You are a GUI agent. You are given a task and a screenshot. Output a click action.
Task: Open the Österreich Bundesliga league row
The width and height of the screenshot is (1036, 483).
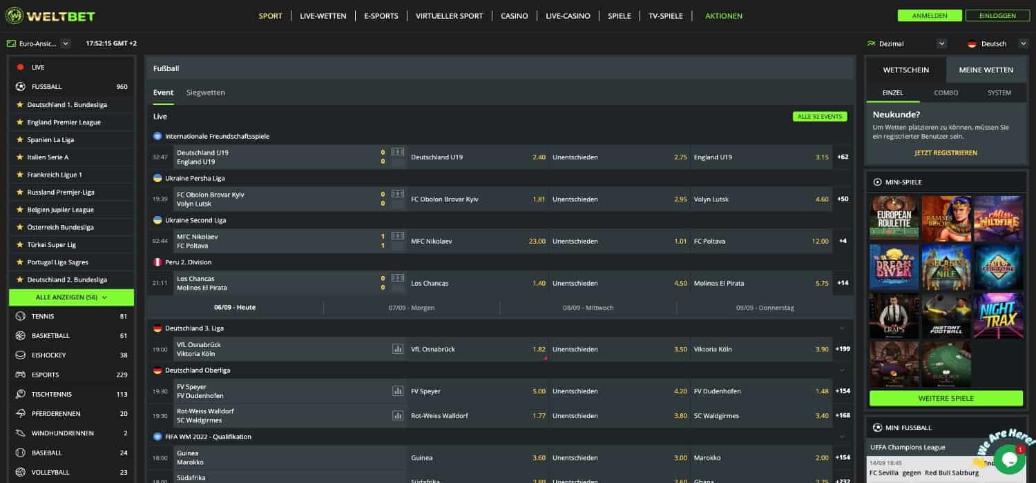pyautogui.click(x=72, y=227)
